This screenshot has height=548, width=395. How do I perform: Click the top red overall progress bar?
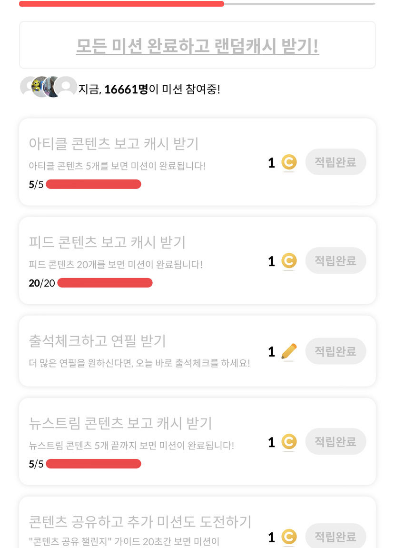[121, 4]
